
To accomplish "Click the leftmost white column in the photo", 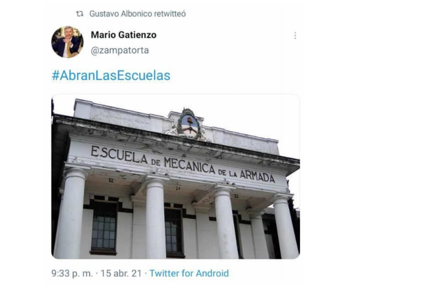I will pos(71,213).
